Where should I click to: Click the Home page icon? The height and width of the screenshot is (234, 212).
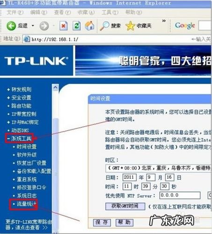89,26
